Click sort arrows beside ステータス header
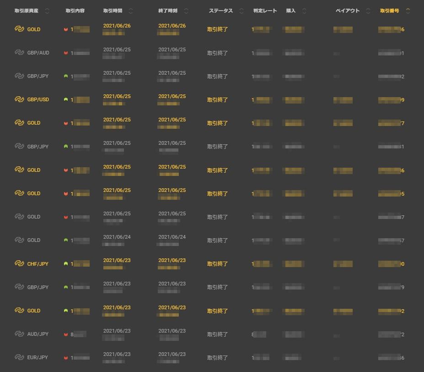 click(x=242, y=11)
